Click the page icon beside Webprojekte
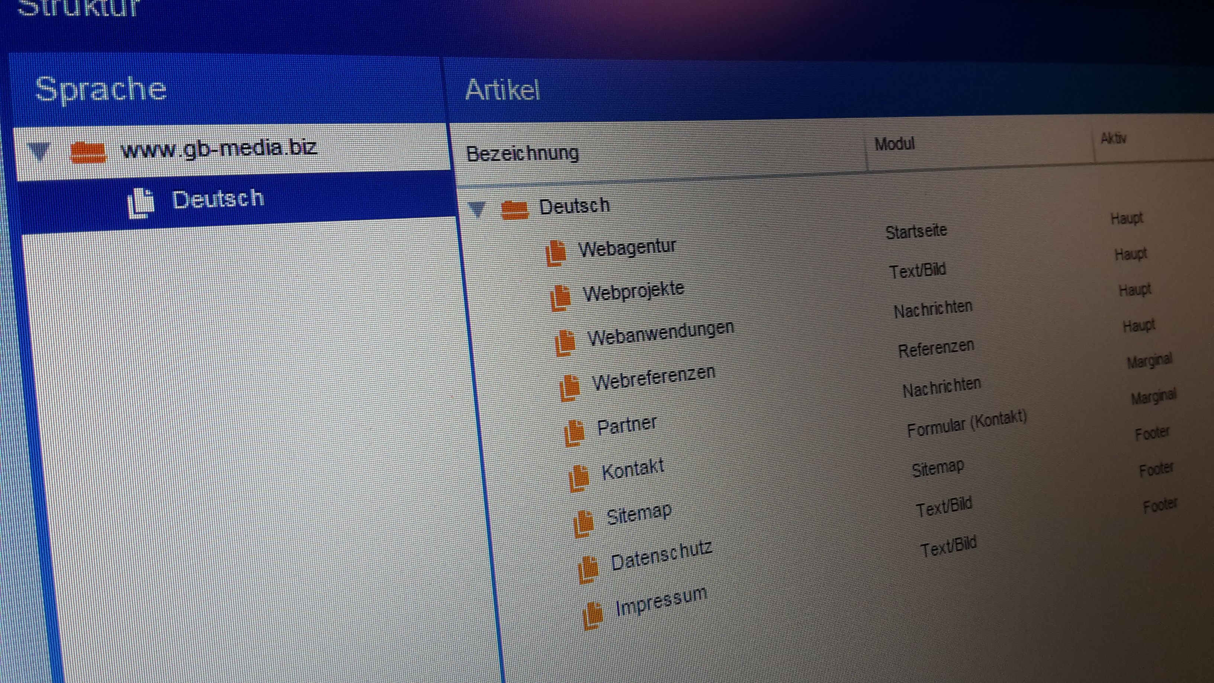1214x683 pixels. (x=561, y=298)
